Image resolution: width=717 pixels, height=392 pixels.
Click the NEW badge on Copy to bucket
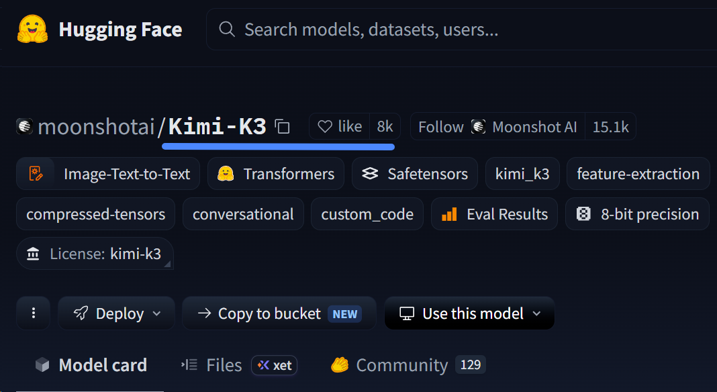(x=345, y=313)
